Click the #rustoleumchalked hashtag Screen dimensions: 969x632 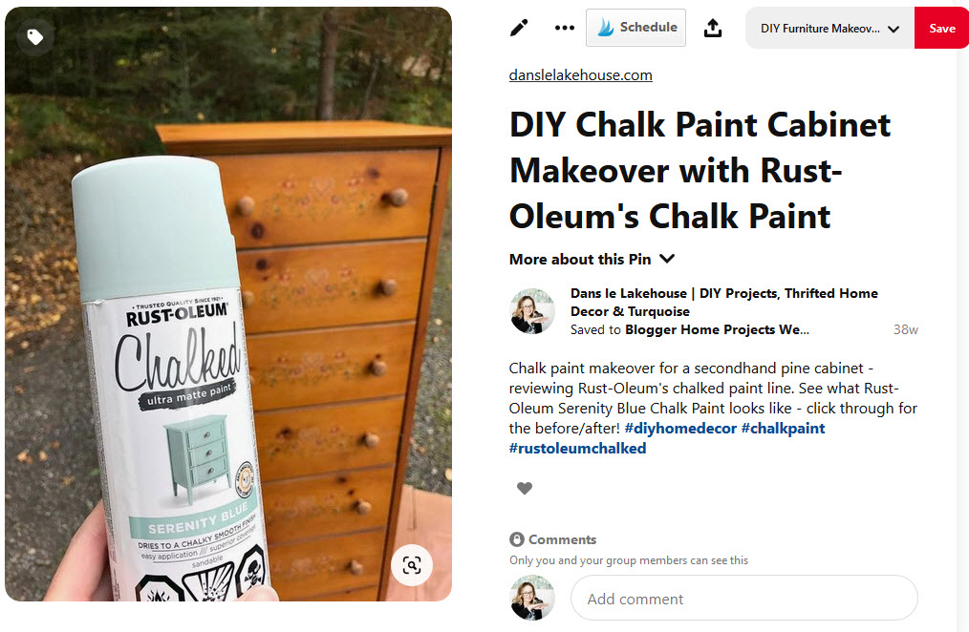click(577, 449)
